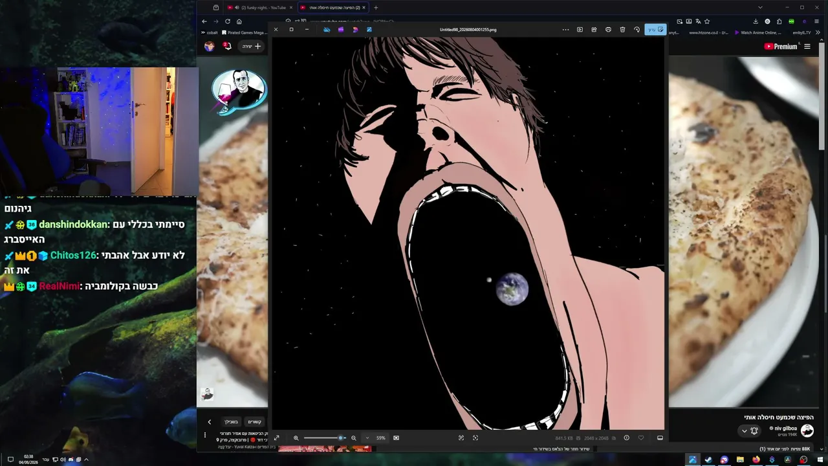Image resolution: width=828 pixels, height=466 pixels.
Task: Open browser downloads arrow icon
Action: coord(756,21)
